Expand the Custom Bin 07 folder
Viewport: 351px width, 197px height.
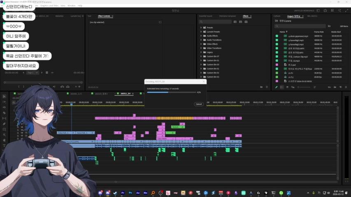tap(201, 56)
